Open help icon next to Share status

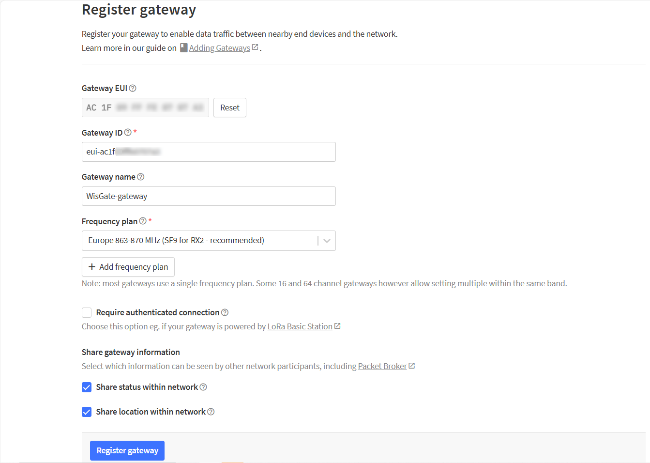[203, 387]
